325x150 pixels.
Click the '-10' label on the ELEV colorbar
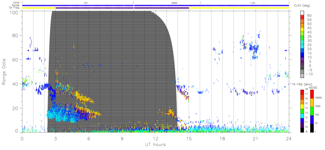(x=309, y=74)
